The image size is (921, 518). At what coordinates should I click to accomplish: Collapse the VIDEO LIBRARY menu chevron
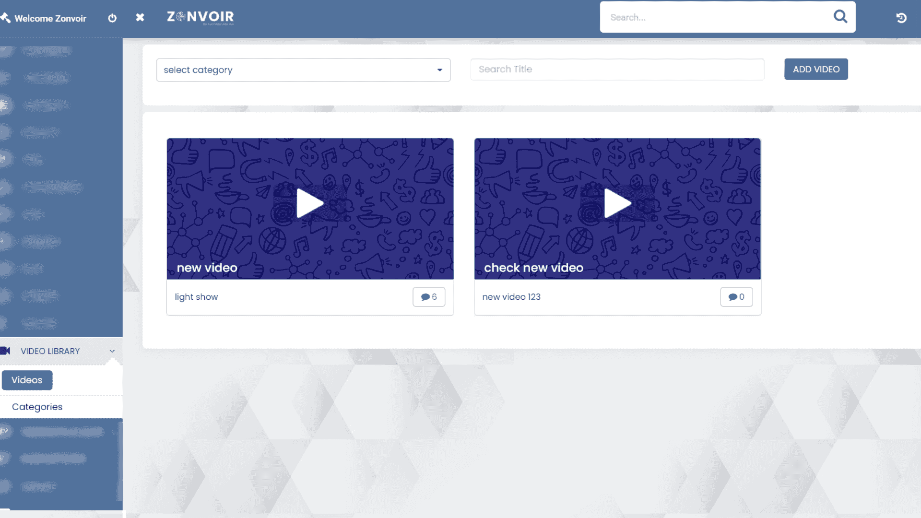click(112, 351)
